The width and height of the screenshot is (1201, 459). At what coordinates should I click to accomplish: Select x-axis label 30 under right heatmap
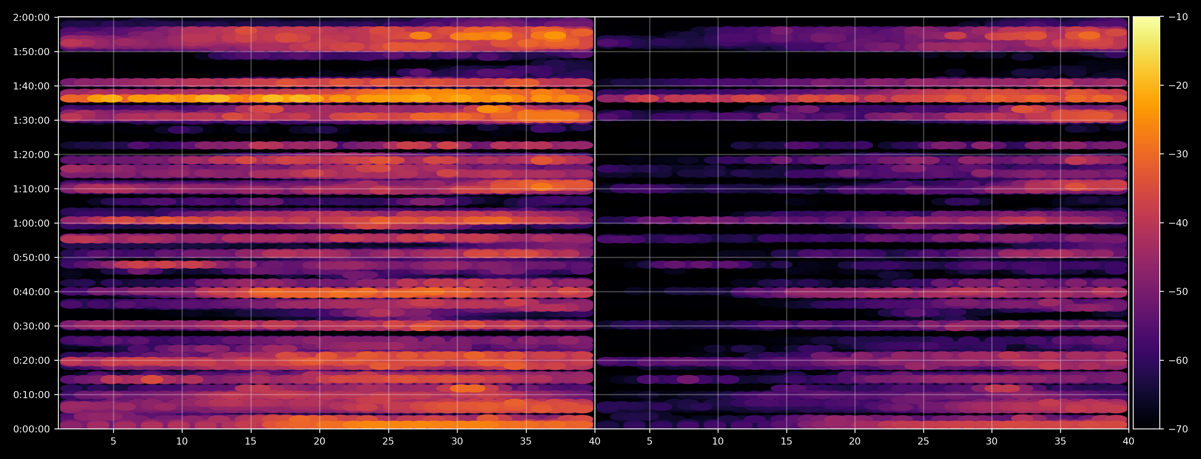click(992, 441)
